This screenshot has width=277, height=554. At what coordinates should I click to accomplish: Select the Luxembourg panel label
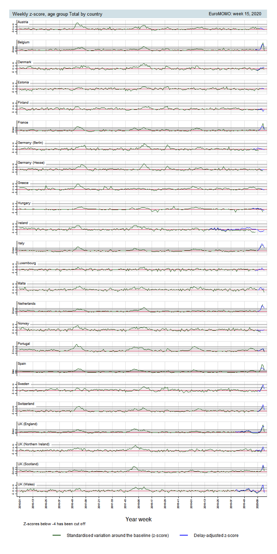click(27, 263)
